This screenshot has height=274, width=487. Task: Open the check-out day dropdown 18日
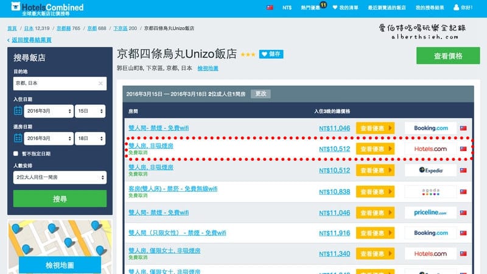pyautogui.click(x=90, y=138)
